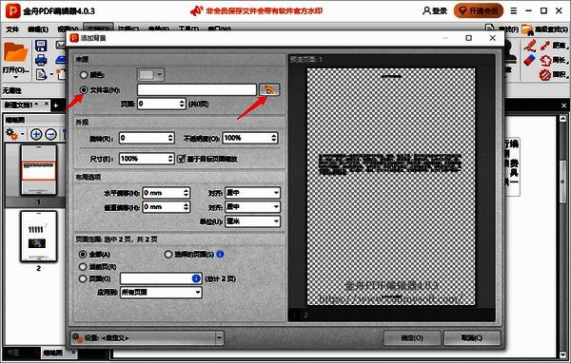Click the 垂直偏移 spinner arrows

point(187,207)
